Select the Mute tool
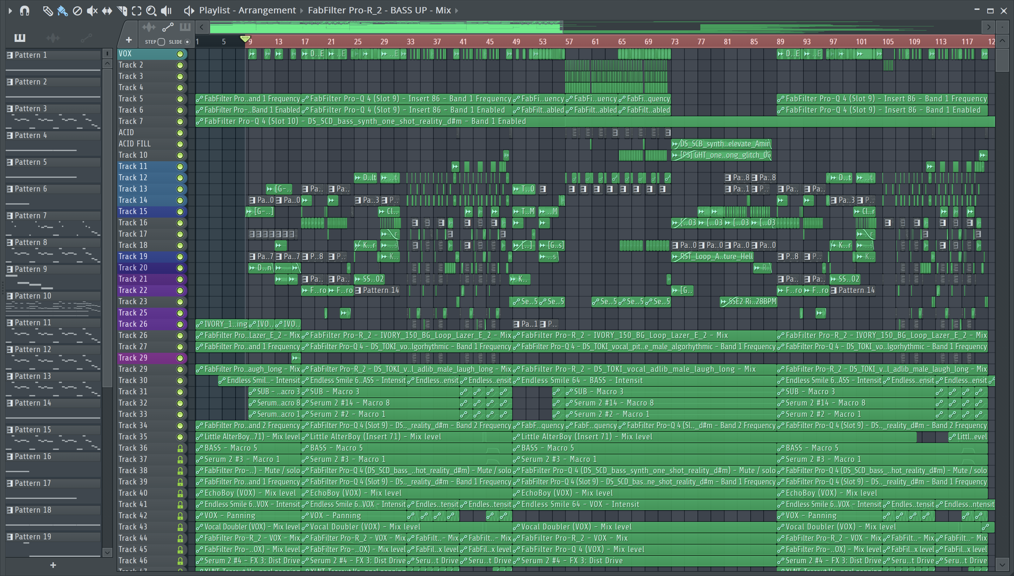Image resolution: width=1014 pixels, height=576 pixels. point(92,11)
